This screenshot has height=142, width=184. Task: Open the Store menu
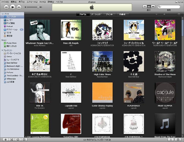coord(42,2)
